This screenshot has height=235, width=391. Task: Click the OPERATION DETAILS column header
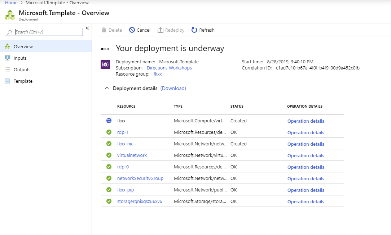[305, 107]
